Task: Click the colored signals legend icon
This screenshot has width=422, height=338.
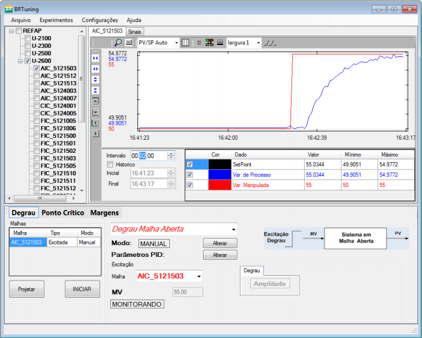Action: [210, 43]
